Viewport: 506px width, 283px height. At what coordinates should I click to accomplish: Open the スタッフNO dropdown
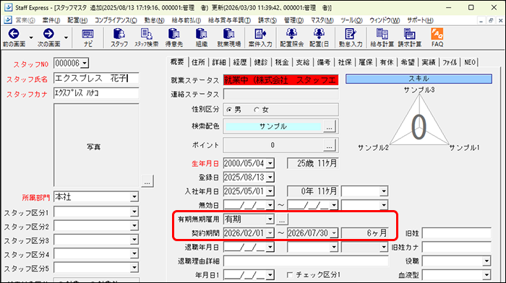tap(85, 64)
